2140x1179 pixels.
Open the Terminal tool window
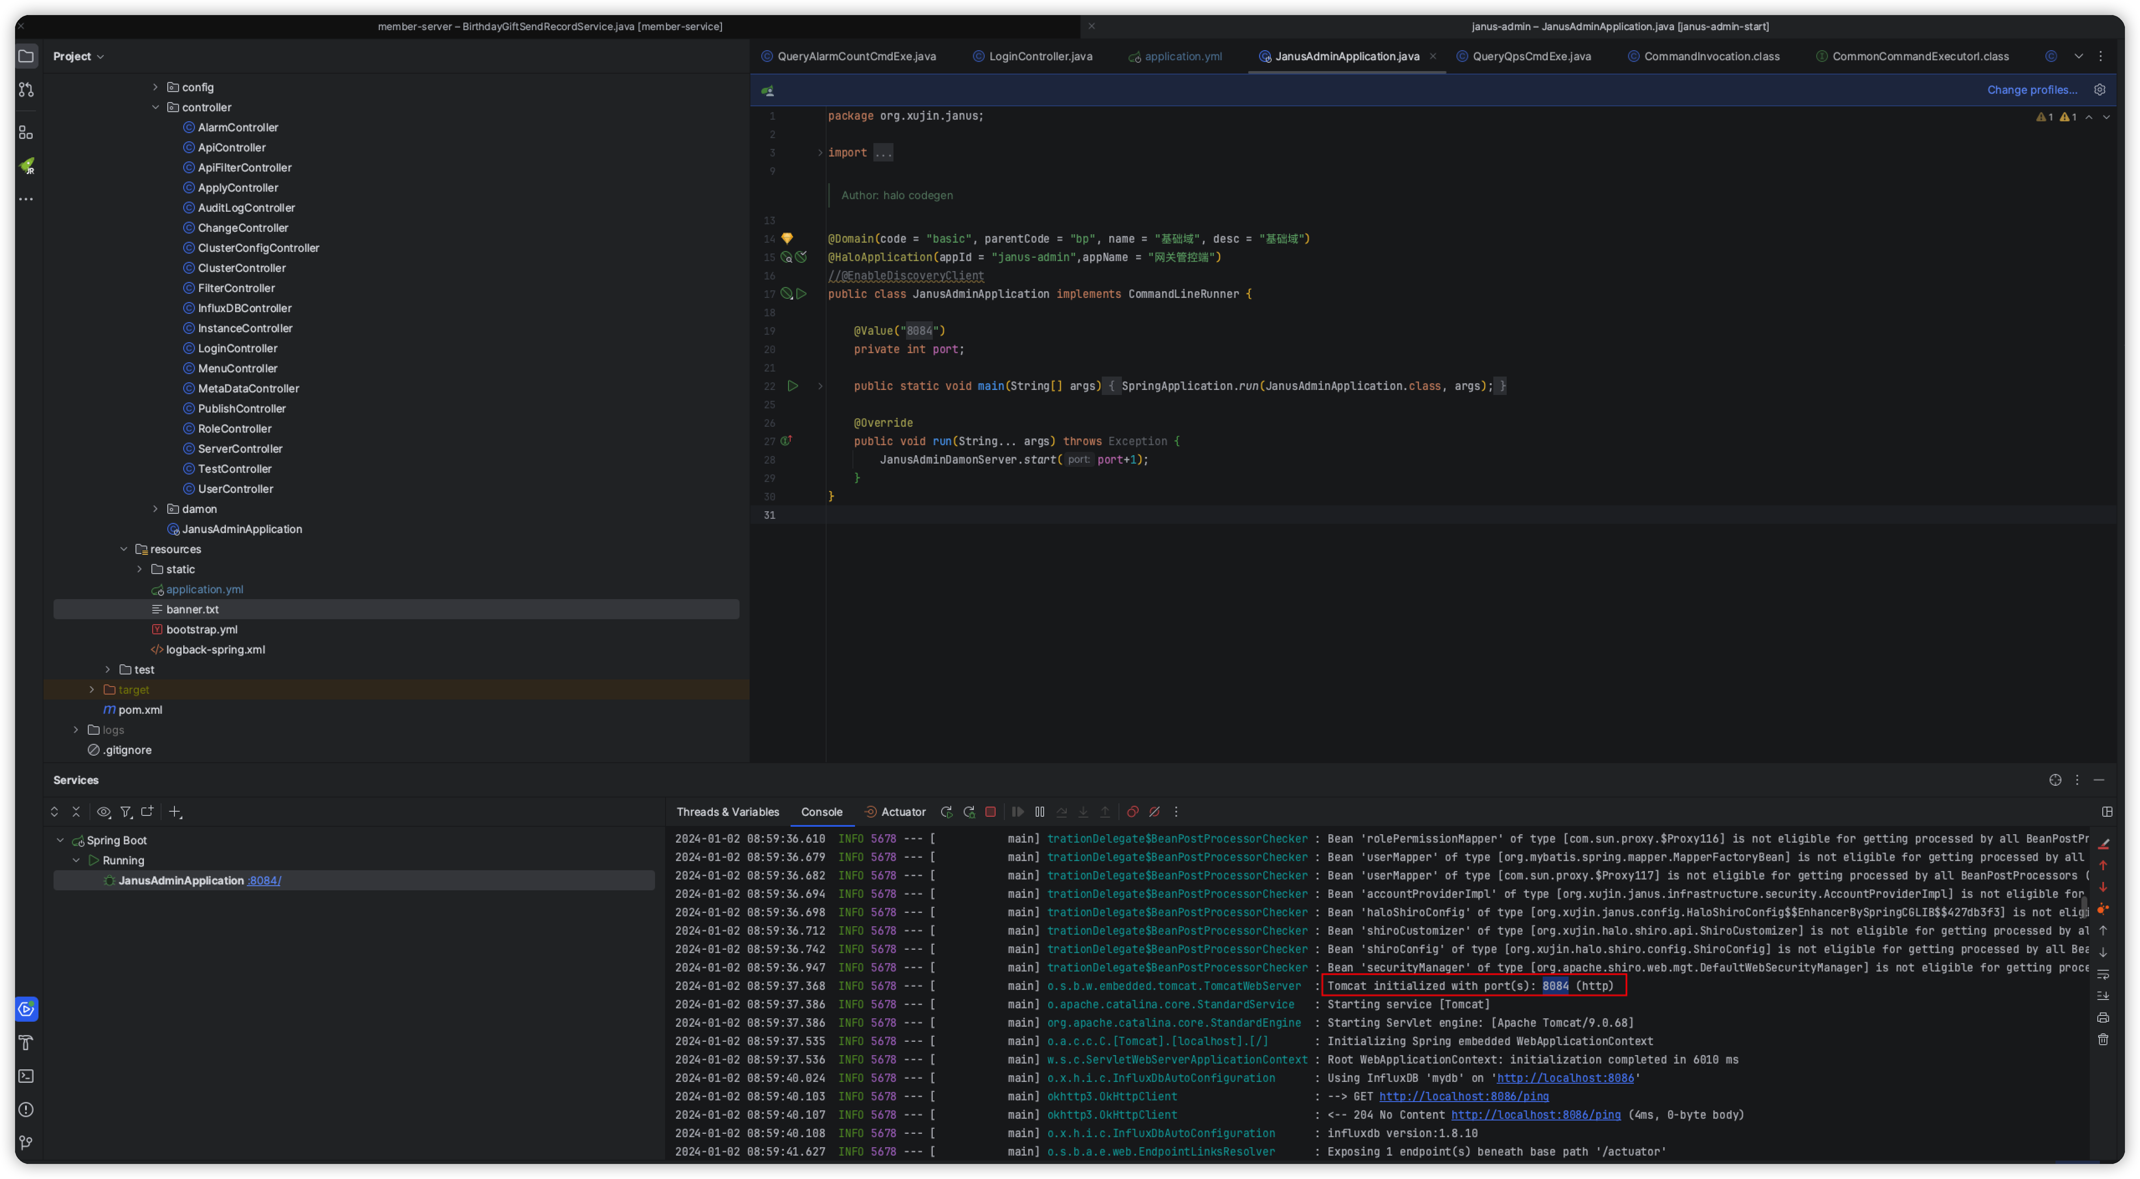click(x=26, y=1076)
